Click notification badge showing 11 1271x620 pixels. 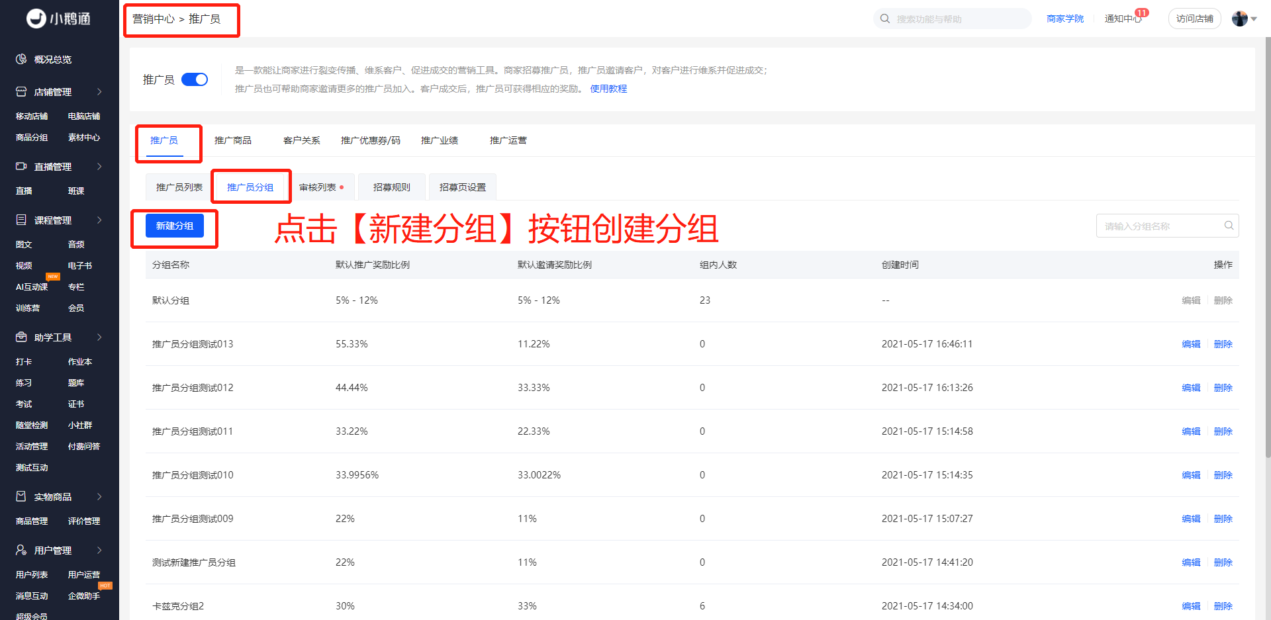[1142, 13]
